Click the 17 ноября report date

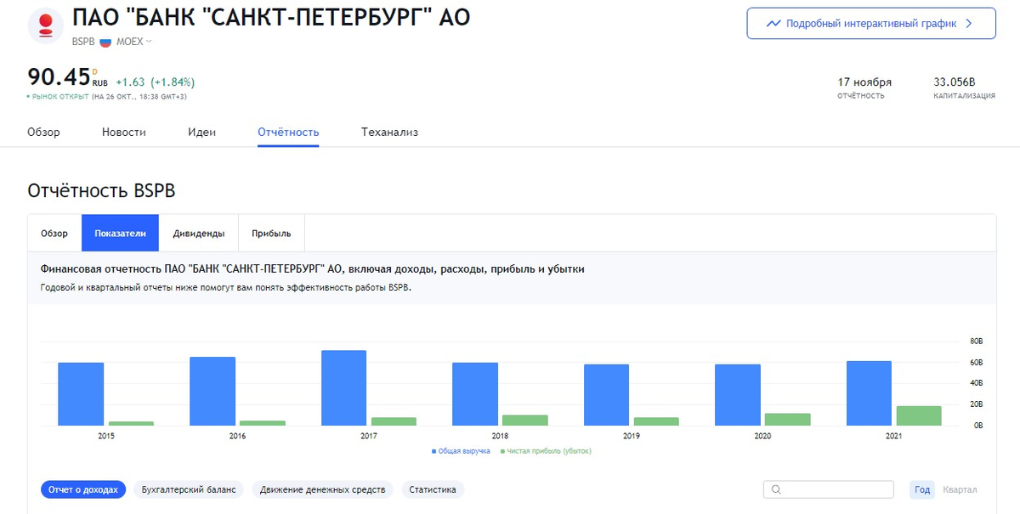click(x=864, y=82)
